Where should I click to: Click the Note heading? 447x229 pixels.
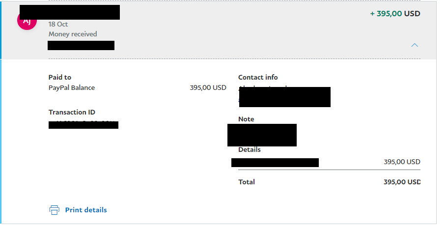tap(246, 119)
